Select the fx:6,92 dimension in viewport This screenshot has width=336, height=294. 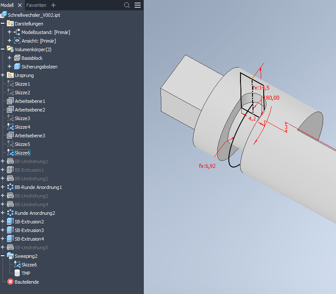tap(207, 165)
